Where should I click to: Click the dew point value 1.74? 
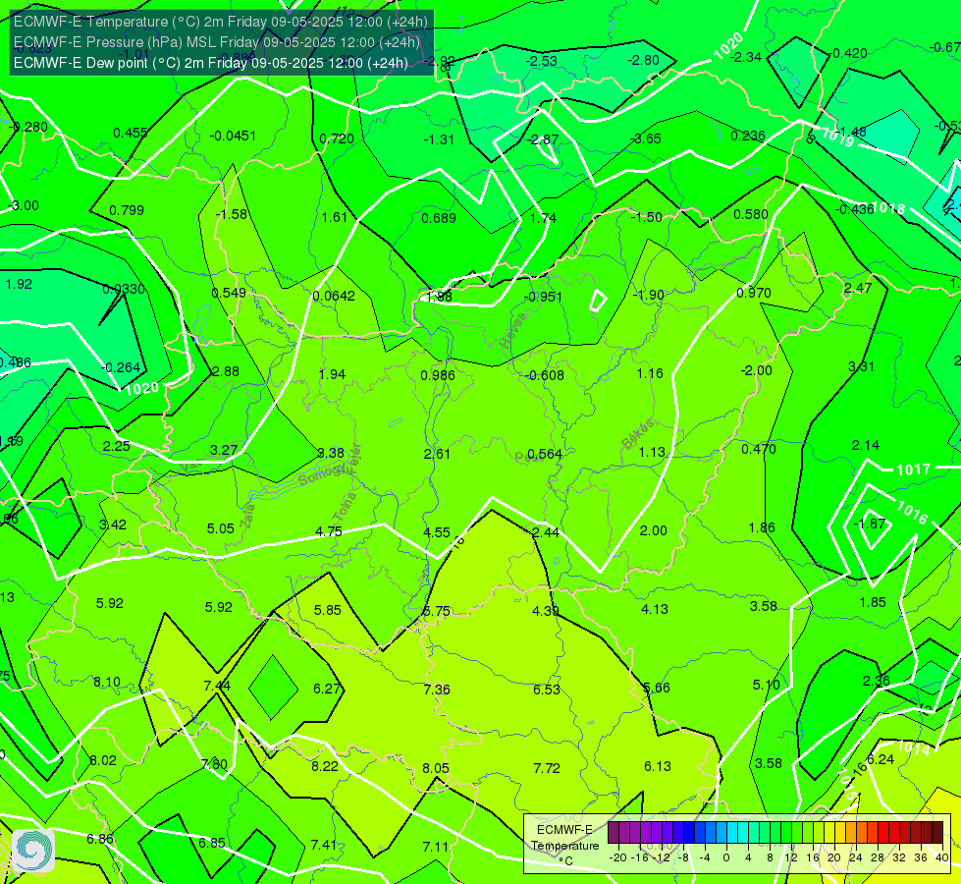point(543,218)
